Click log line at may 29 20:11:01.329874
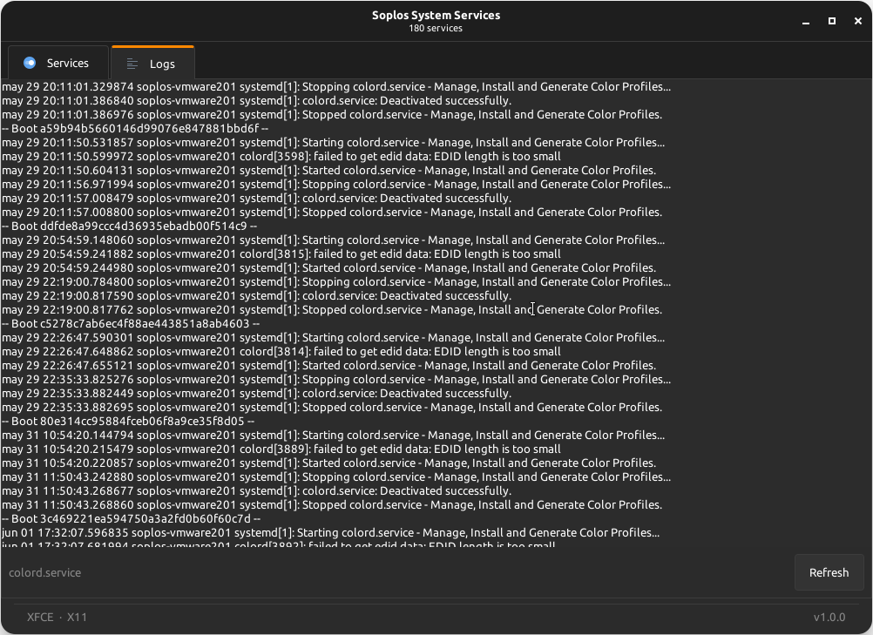 pos(336,87)
